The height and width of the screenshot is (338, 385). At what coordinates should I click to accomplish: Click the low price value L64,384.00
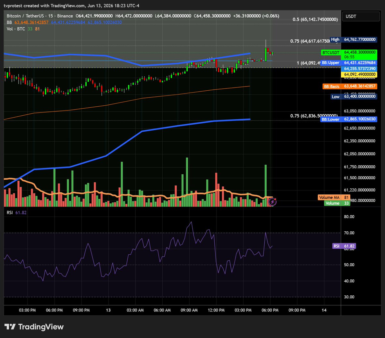tap(173, 16)
